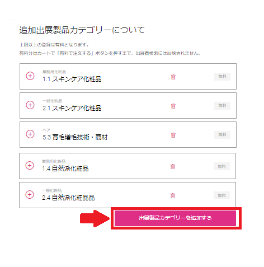This screenshot has width=264, height=267.
Task: Expand the 5.3 育毛増毛技術・商材 plus icon
Action: pyautogui.click(x=30, y=134)
